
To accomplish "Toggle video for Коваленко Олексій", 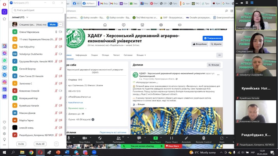I will point(60,91).
